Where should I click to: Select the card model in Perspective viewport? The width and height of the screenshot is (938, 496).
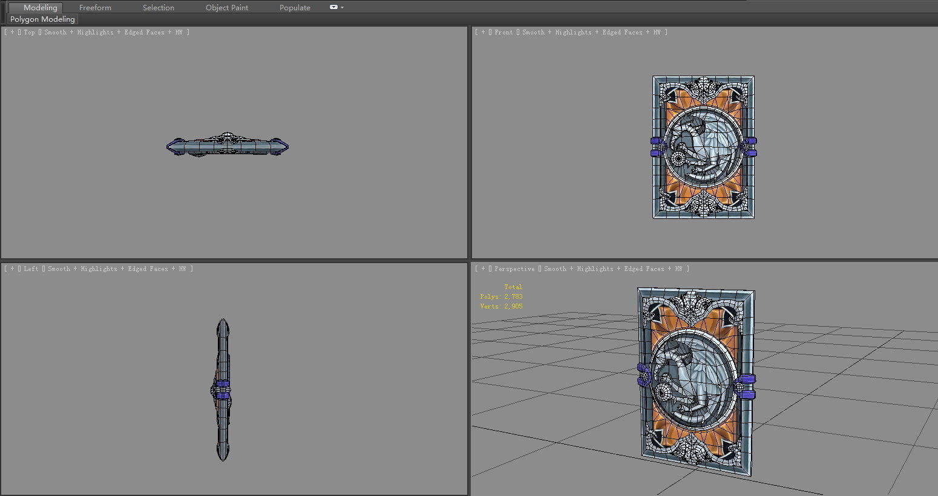point(696,382)
